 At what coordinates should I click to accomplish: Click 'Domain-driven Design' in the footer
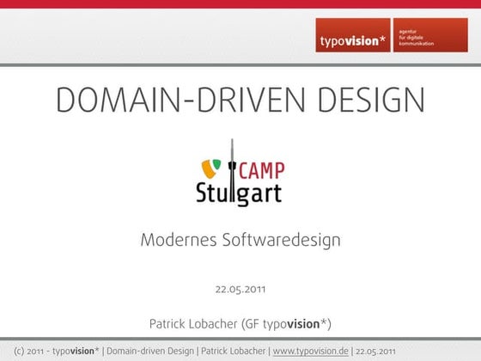point(150,351)
